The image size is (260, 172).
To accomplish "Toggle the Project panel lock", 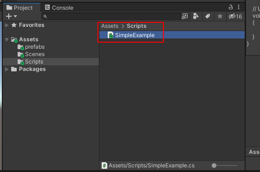I will [231, 7].
